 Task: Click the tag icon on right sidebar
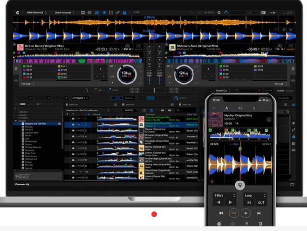click(x=293, y=123)
